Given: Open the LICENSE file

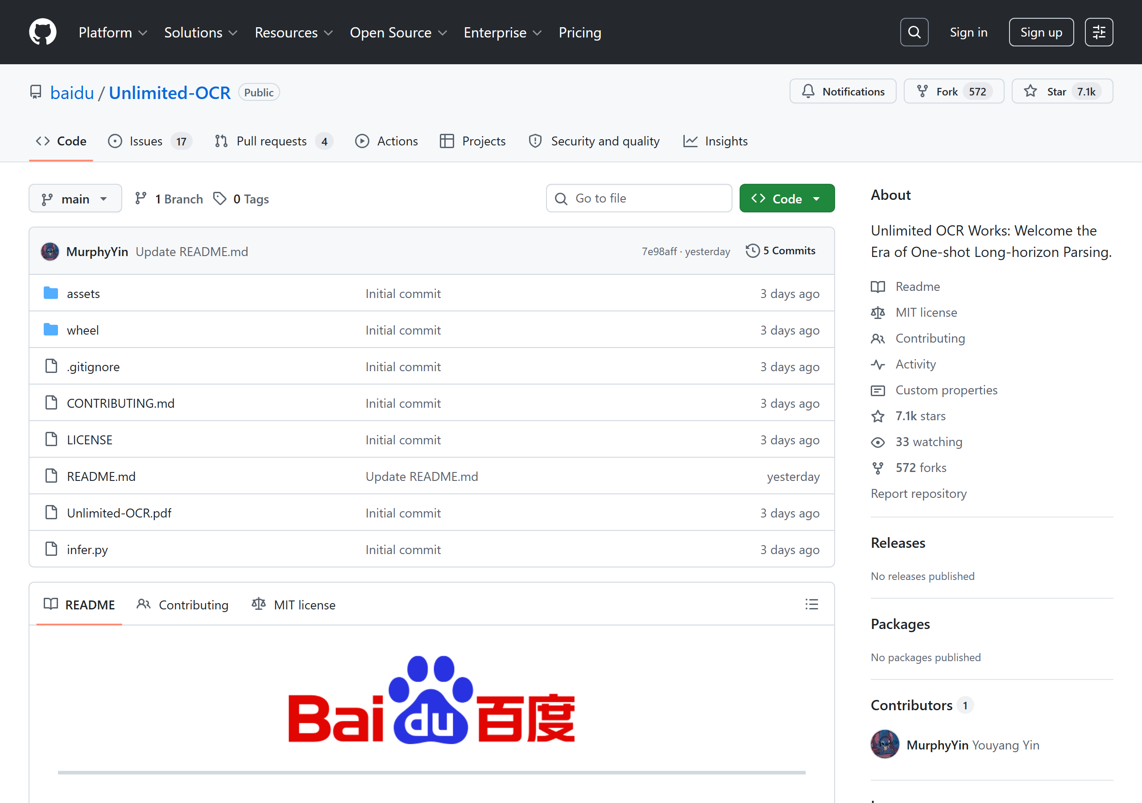Looking at the screenshot, I should 90,440.
